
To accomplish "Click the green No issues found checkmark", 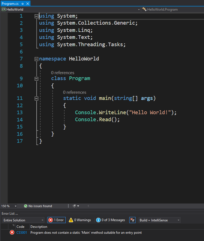I will click(26, 206).
